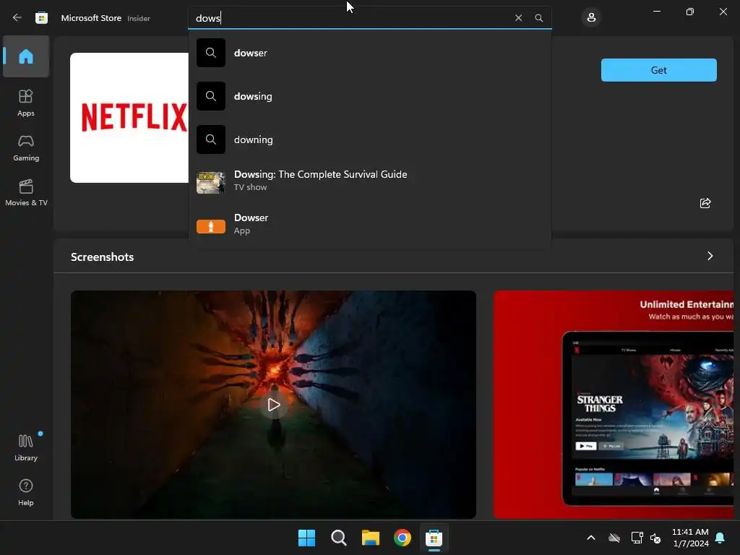This screenshot has height=555, width=740.
Task: Click the Netflix logo image
Action: pos(129,118)
